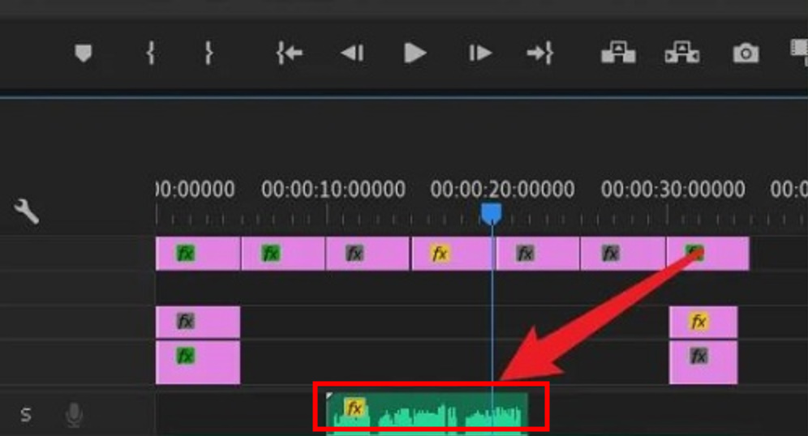
Task: Export frame with the camera icon
Action: 746,53
